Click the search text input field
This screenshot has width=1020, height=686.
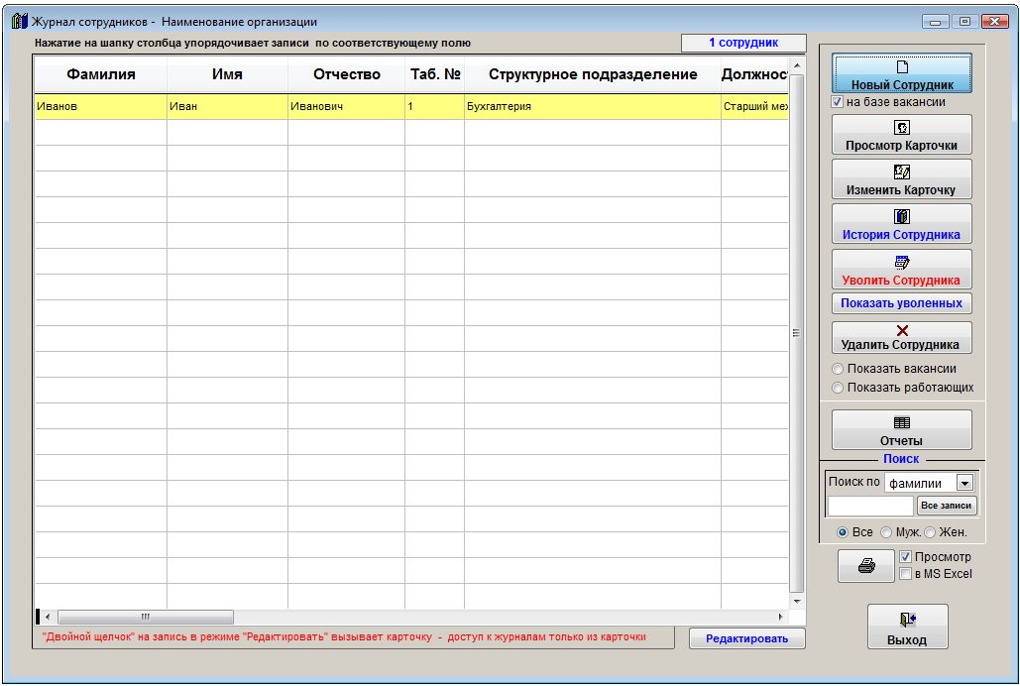[x=870, y=505]
